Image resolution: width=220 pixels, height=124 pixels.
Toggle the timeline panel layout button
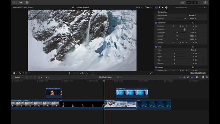[189, 2]
